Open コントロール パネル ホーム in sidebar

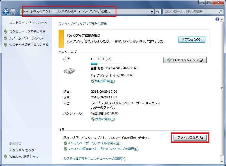click(28, 23)
